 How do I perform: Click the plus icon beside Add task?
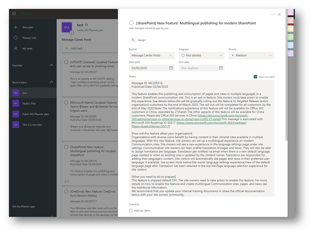pos(67,48)
